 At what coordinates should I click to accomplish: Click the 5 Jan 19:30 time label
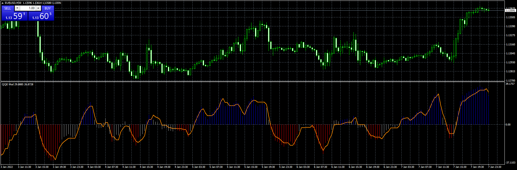269,167
